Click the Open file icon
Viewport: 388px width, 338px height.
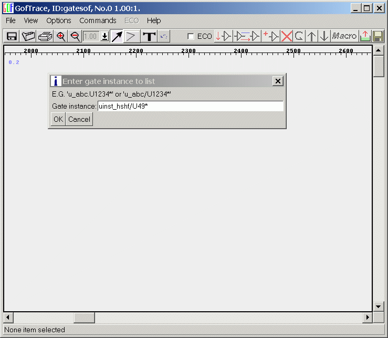[x=28, y=36]
